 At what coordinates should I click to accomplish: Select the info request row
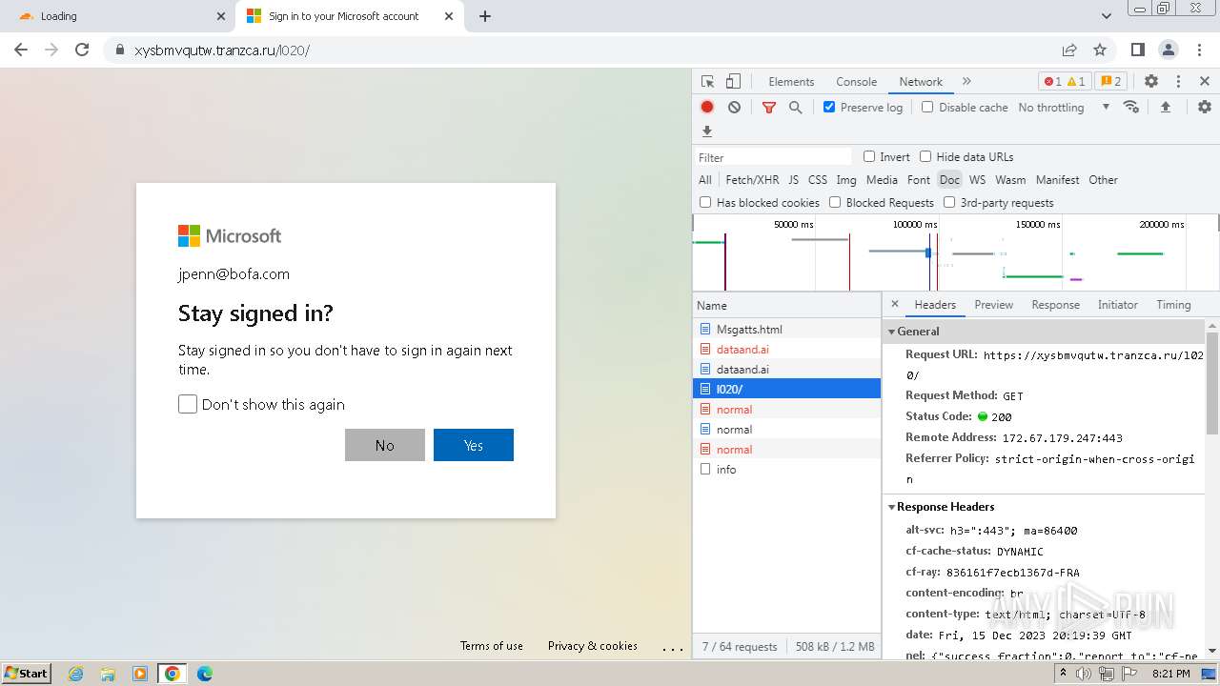click(x=787, y=470)
